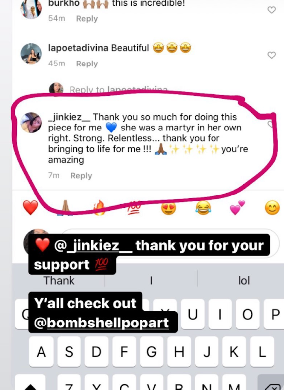Choose the "lol" keyboard suggestion
This screenshot has width=284, height=390.
(x=244, y=280)
